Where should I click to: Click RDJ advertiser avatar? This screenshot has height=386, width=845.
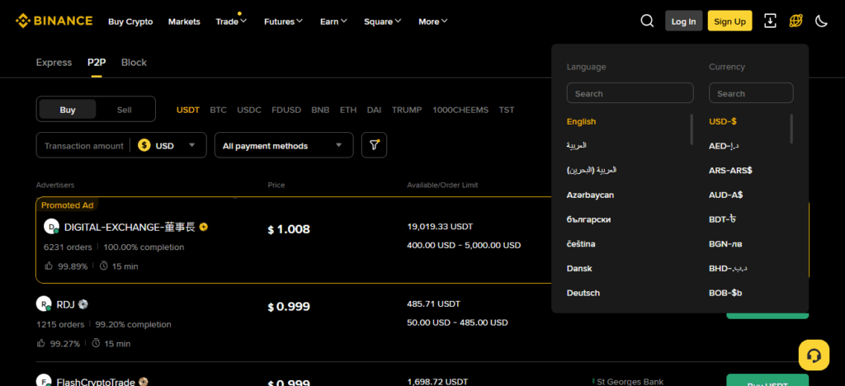[44, 304]
